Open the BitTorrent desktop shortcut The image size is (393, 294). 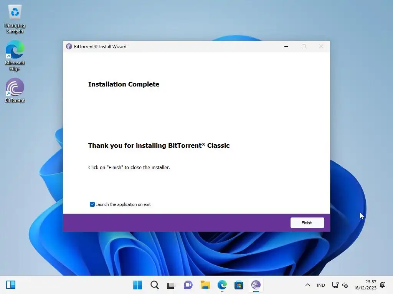point(15,90)
